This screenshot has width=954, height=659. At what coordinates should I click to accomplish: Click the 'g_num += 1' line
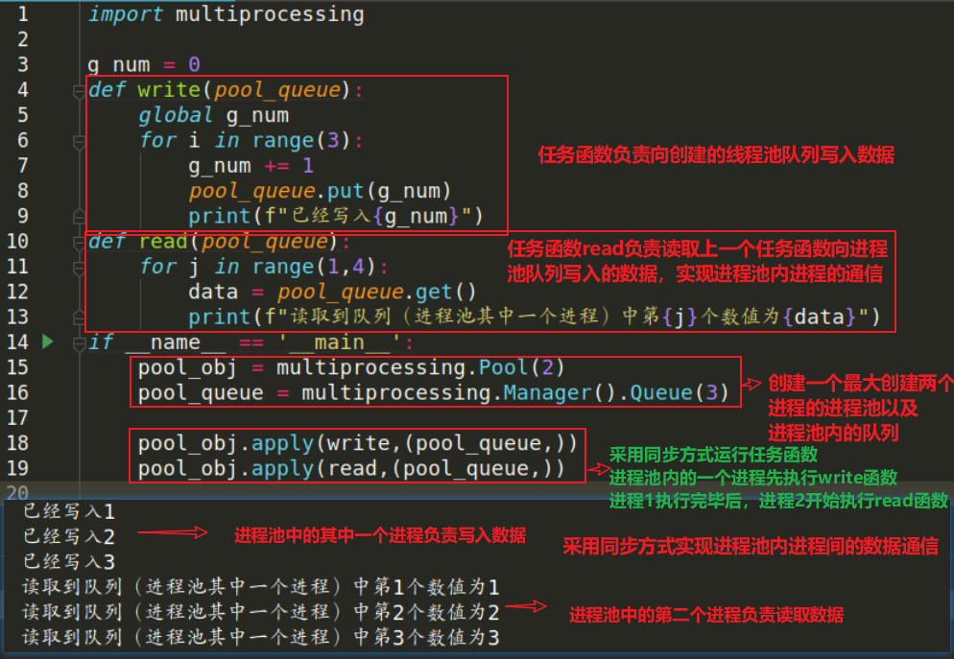(250, 165)
